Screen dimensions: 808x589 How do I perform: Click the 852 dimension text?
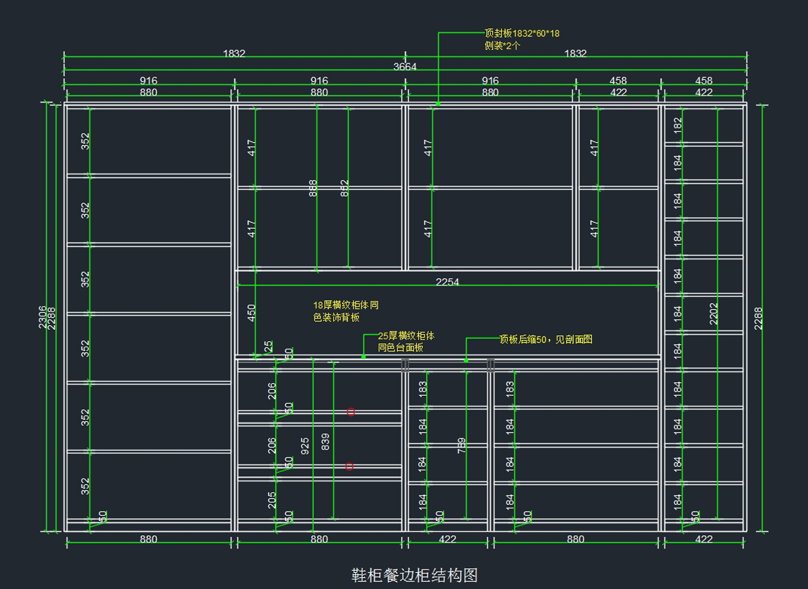point(345,188)
